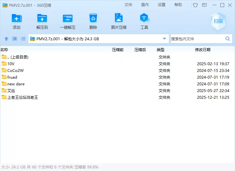Sort by the 修改日期 column header
The image size is (235, 171).
tap(203, 50)
